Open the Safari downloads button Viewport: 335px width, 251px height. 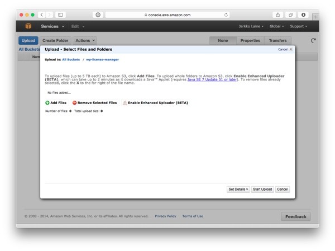click(303, 15)
